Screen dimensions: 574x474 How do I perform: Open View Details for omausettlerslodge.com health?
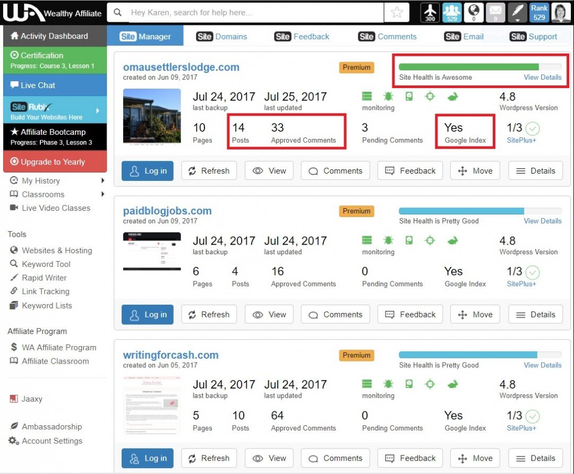pos(543,77)
